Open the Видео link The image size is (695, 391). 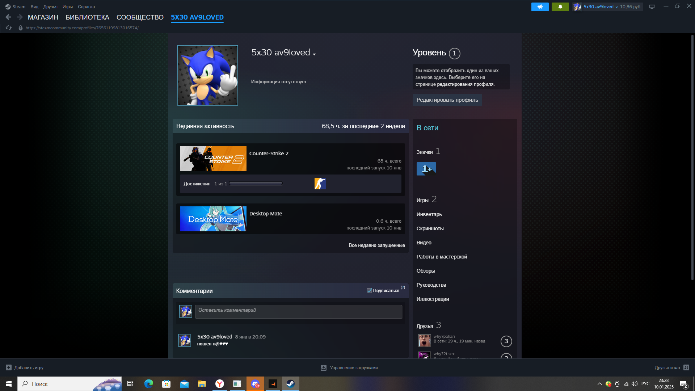424,243
